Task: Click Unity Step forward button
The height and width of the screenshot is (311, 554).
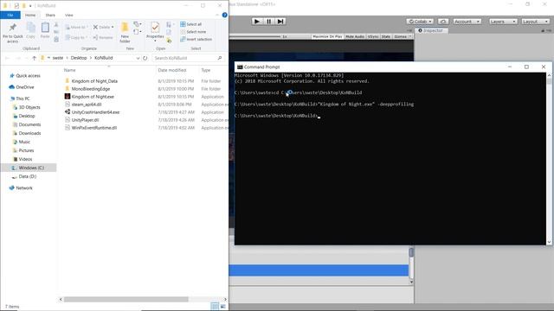Action: tap(280, 22)
